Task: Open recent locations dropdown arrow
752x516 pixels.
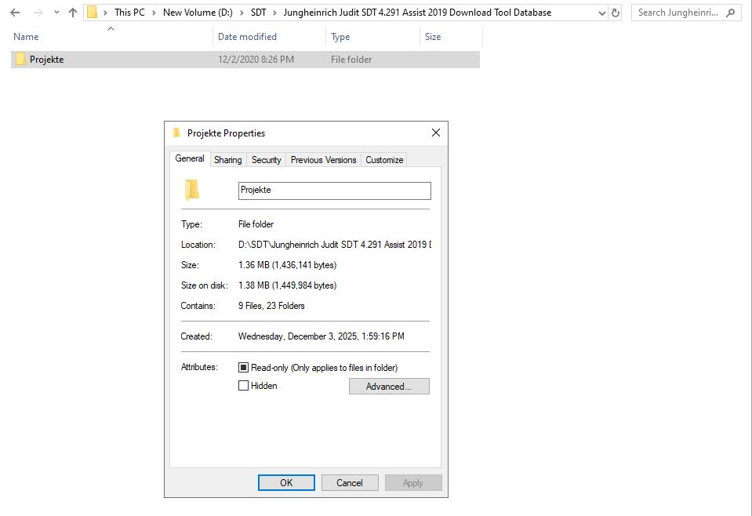Action: click(x=56, y=13)
